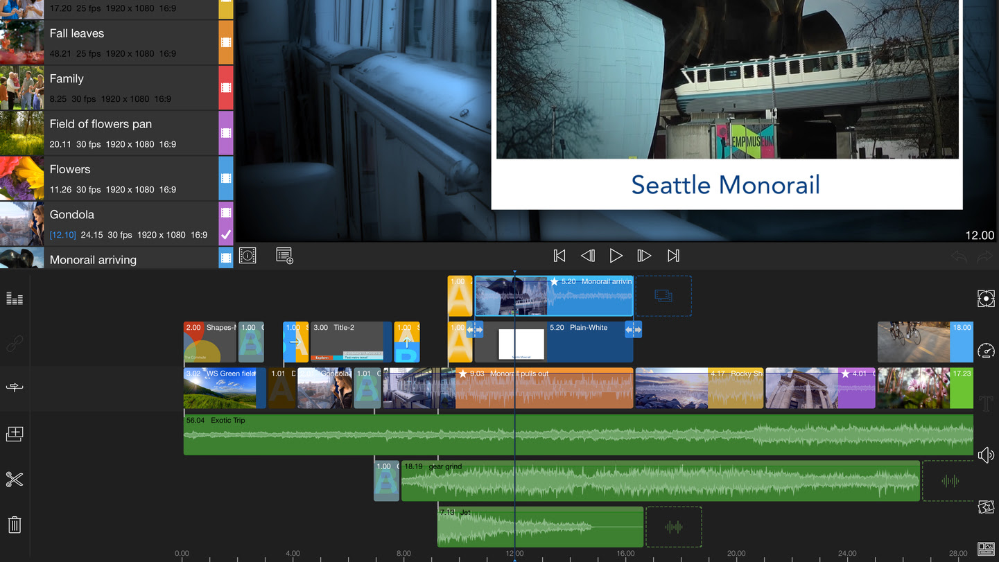Image resolution: width=999 pixels, height=562 pixels.
Task: Step forward one frame
Action: pos(644,256)
